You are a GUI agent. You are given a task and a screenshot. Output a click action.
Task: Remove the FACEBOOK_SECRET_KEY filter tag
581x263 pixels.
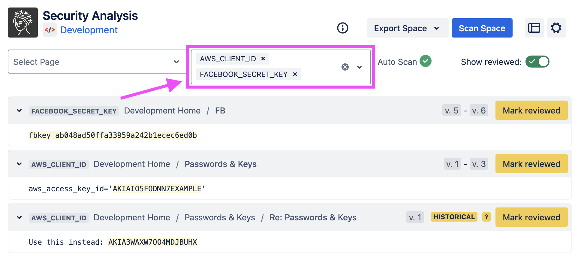coord(295,74)
